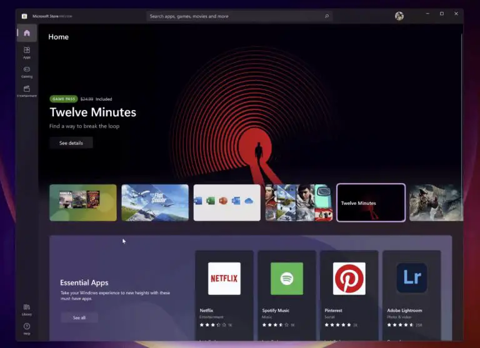This screenshot has height=348, width=480.
Task: Focus the search apps, games, movies field
Action: pos(239,16)
